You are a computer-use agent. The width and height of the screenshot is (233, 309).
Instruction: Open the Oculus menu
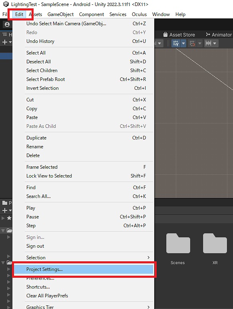click(139, 14)
